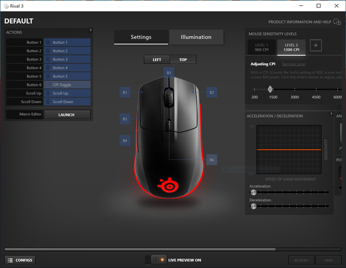Screen dimensions: 346x268
Task: Click the mouse scroll wheel in image
Action: tap(169, 98)
